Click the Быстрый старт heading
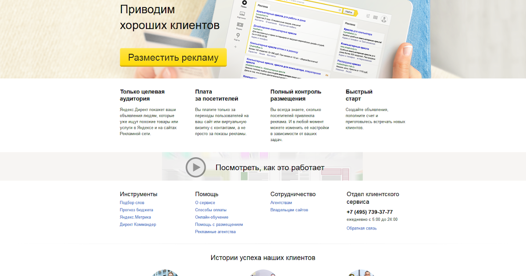Screen dimensions: 526x276 pos(359,95)
